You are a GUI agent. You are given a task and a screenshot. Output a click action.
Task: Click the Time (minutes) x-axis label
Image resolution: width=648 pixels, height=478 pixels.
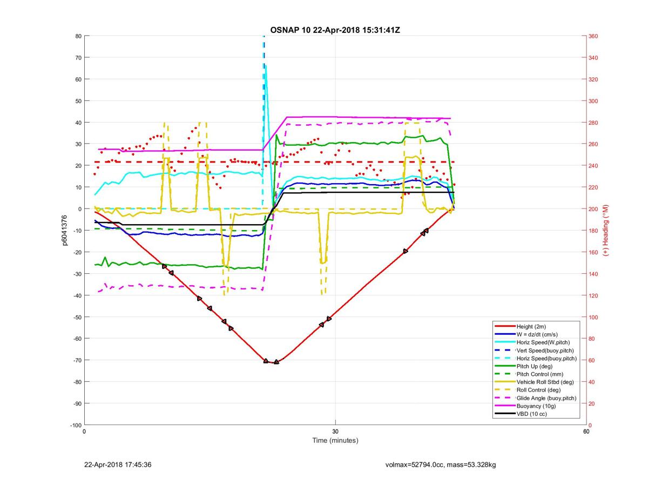[335, 440]
